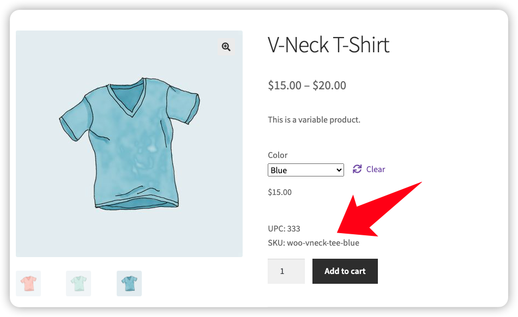Click the purple refresh icon beside Clear
518x317 pixels.
357,169
